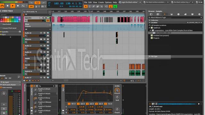Mute the Audio 12 track

tap(48, 46)
